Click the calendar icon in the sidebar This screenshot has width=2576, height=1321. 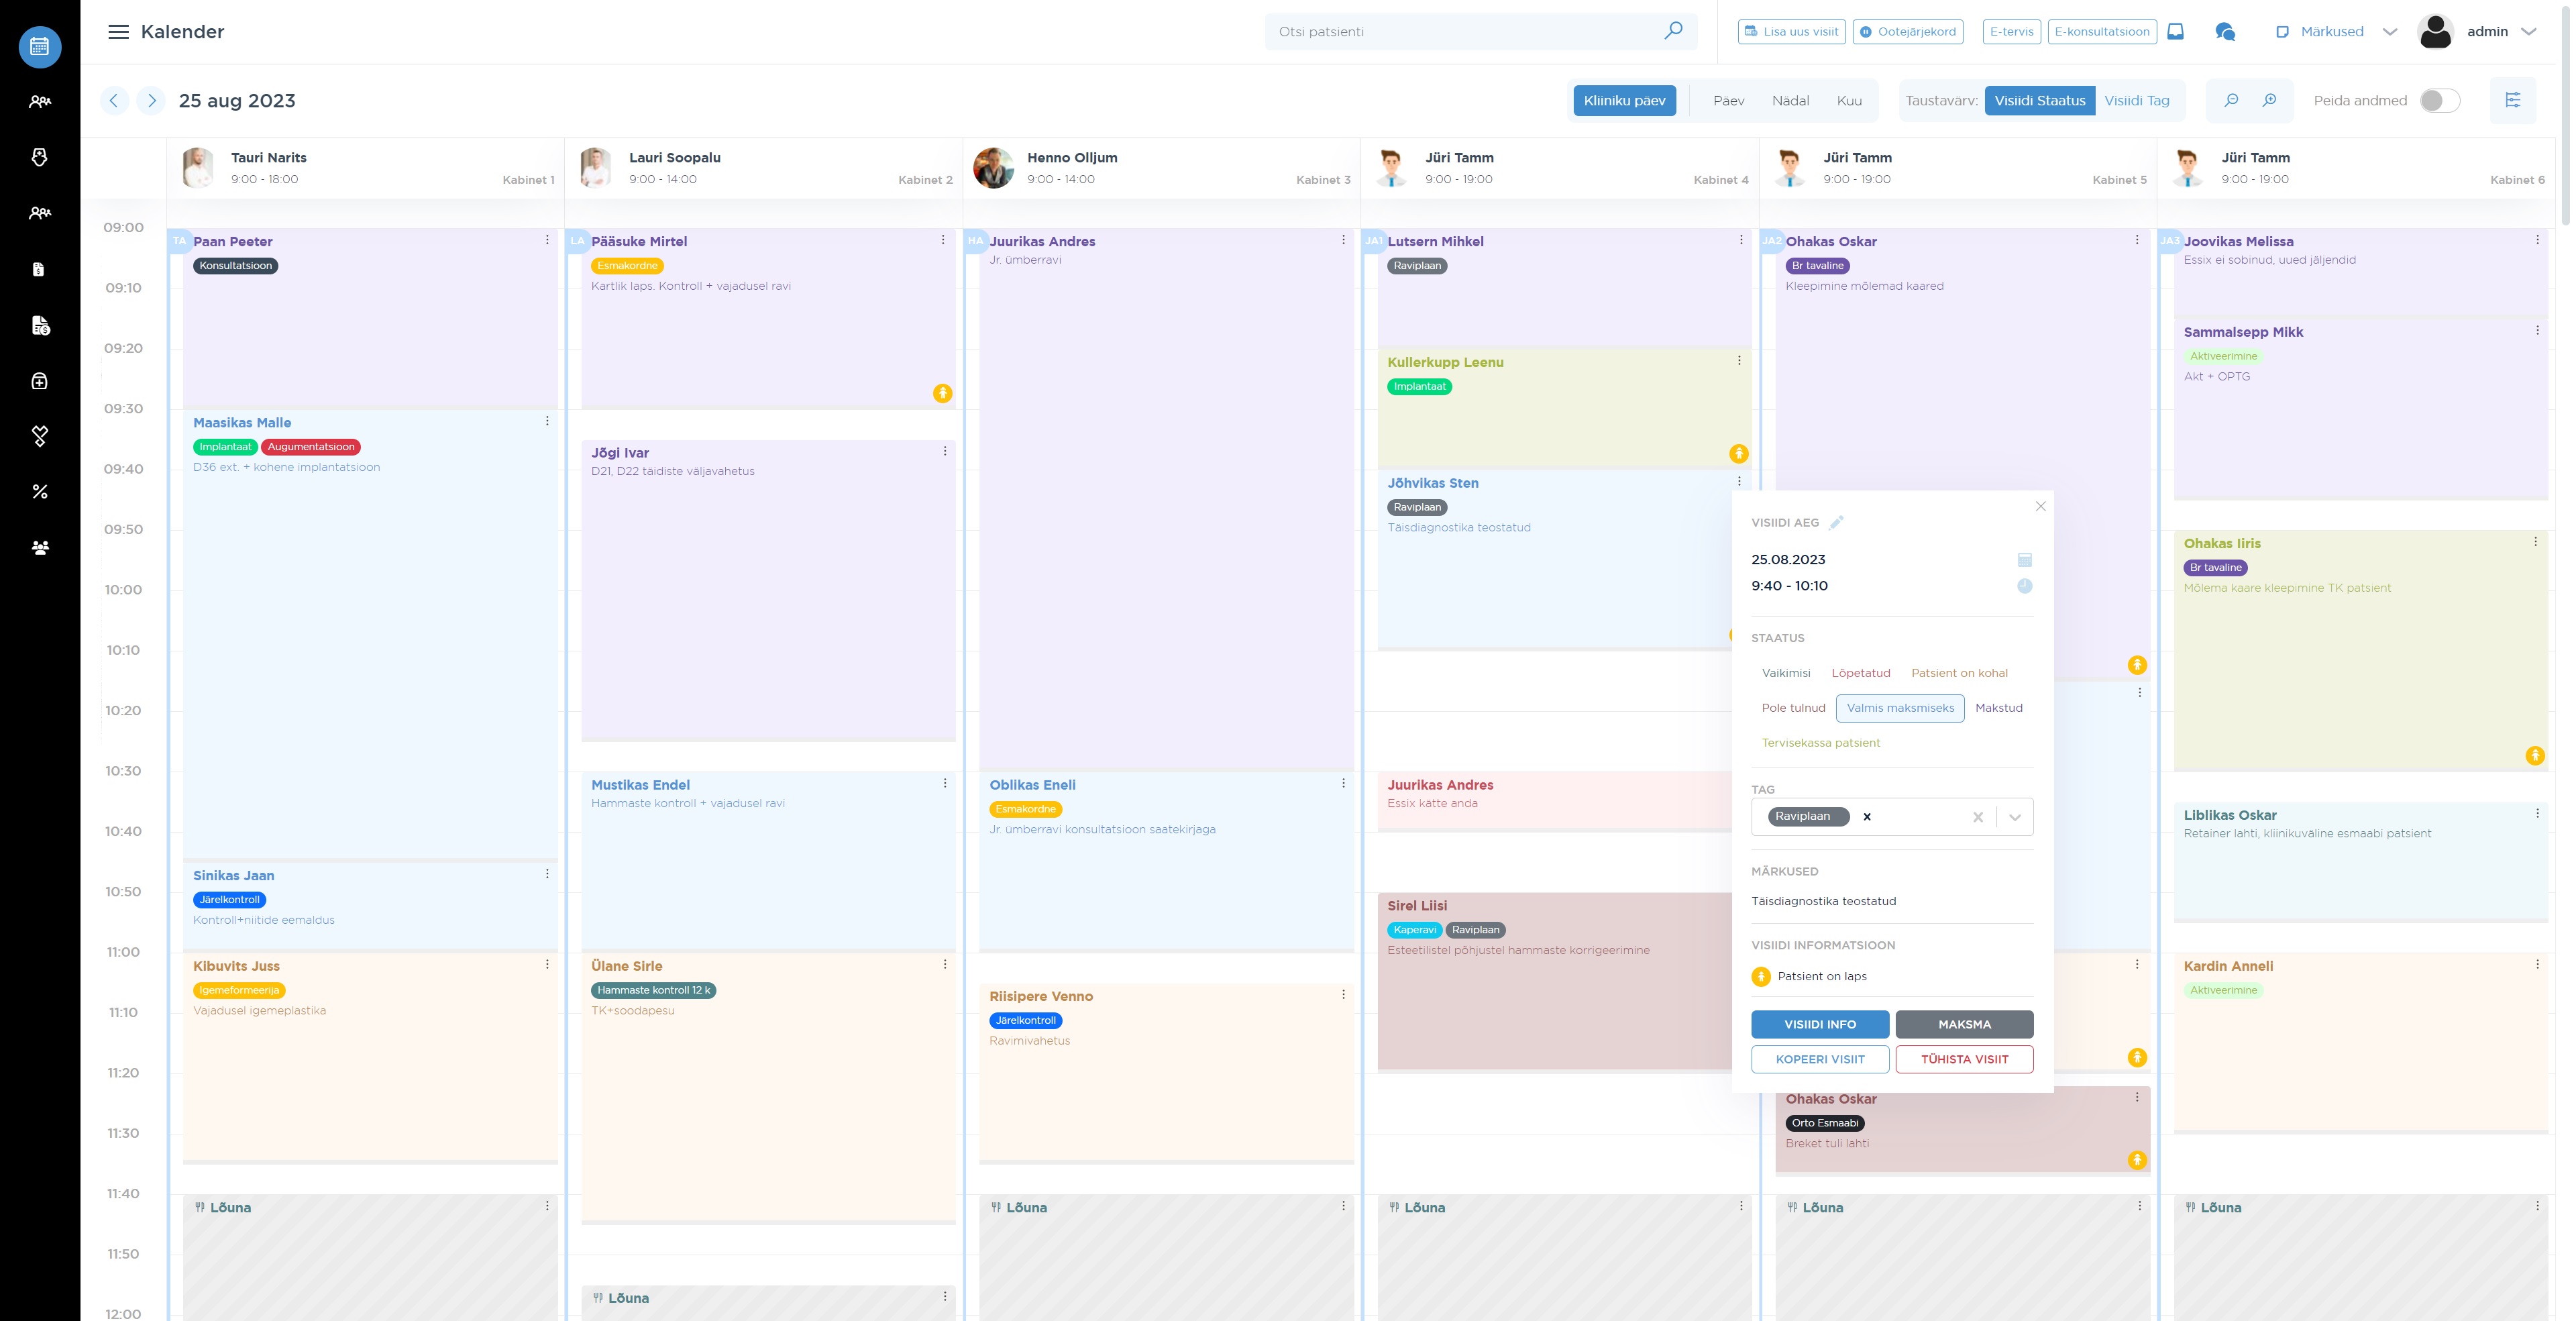click(x=40, y=46)
